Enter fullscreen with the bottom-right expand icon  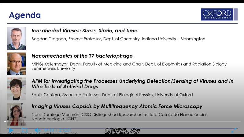pos(234,130)
